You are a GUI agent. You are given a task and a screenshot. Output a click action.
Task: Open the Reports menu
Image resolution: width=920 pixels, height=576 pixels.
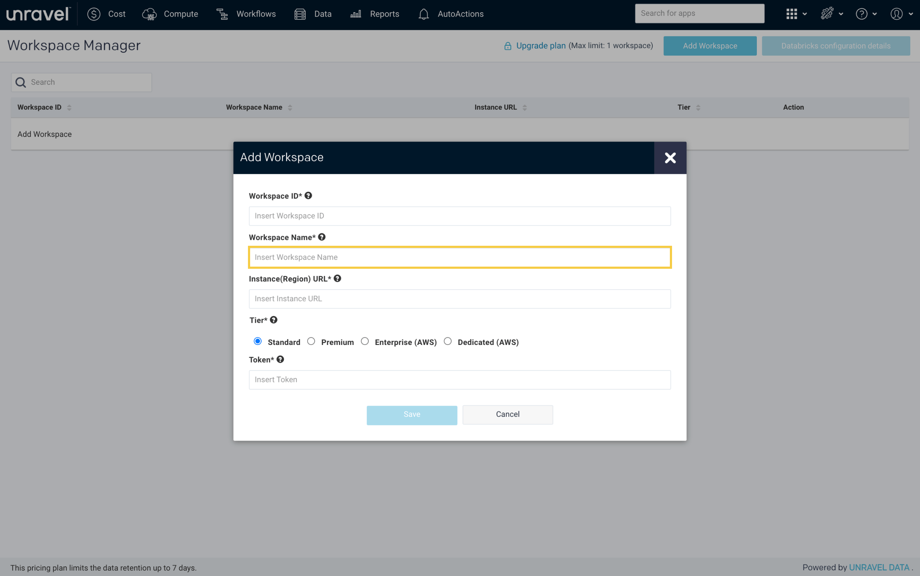tap(385, 14)
